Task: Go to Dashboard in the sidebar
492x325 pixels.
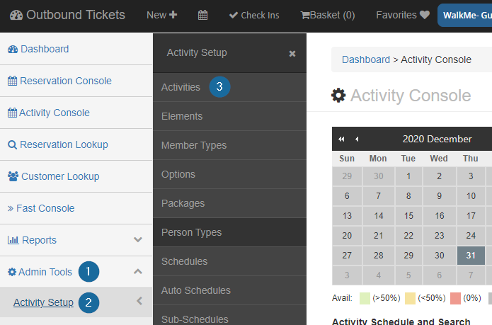Action: click(x=76, y=50)
